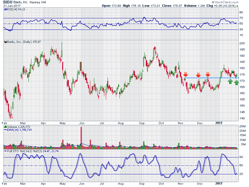Click the 31-Jan-2017 date in header
This screenshot has width=249, height=187.
(12, 6)
